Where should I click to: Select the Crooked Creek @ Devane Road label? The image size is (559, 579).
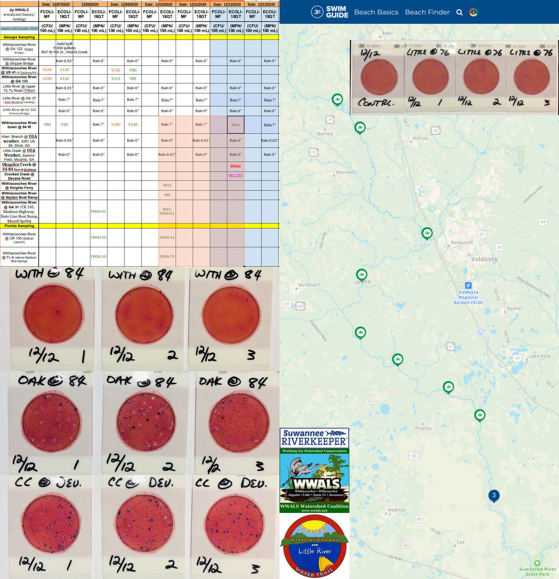pyautogui.click(x=20, y=176)
